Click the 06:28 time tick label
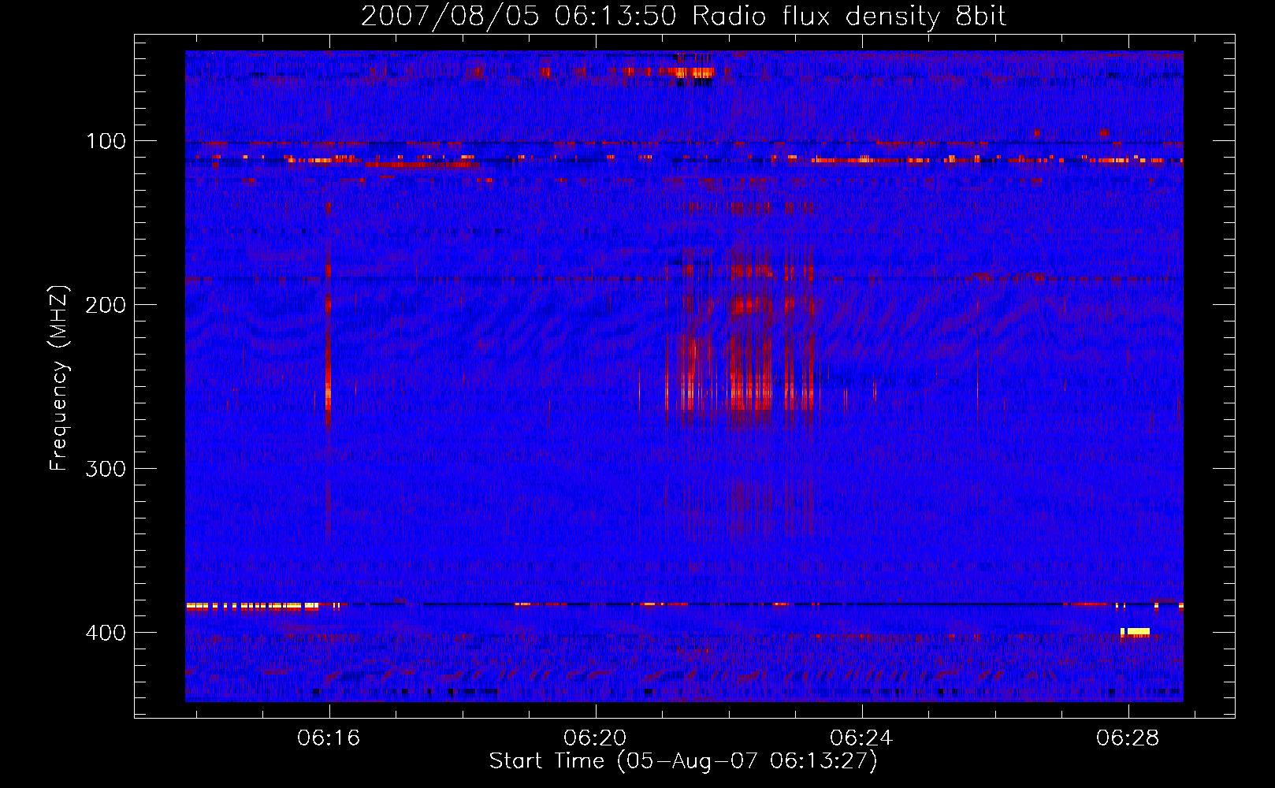Viewport: 1275px width, 788px height. coord(1128,738)
